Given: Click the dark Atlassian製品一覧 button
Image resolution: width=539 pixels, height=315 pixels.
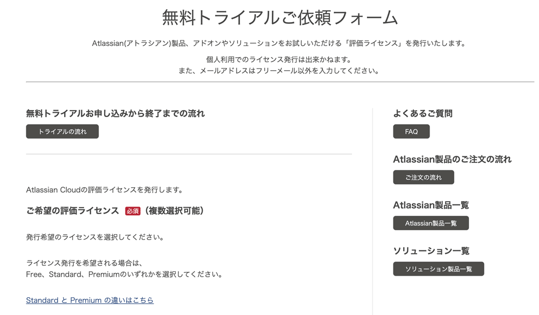Looking at the screenshot, I should [x=431, y=223].
